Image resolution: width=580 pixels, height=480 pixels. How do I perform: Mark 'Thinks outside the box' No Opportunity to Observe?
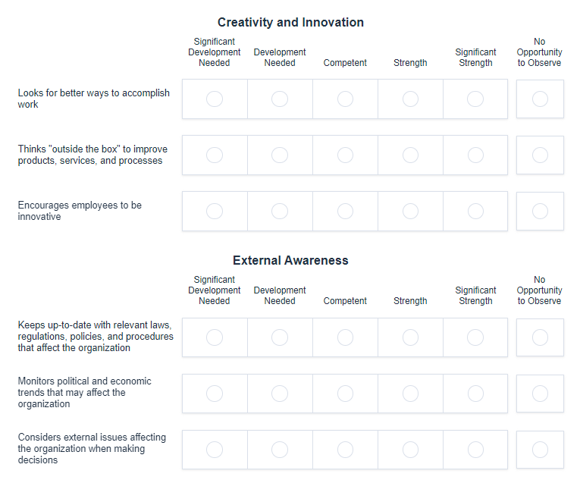click(540, 155)
